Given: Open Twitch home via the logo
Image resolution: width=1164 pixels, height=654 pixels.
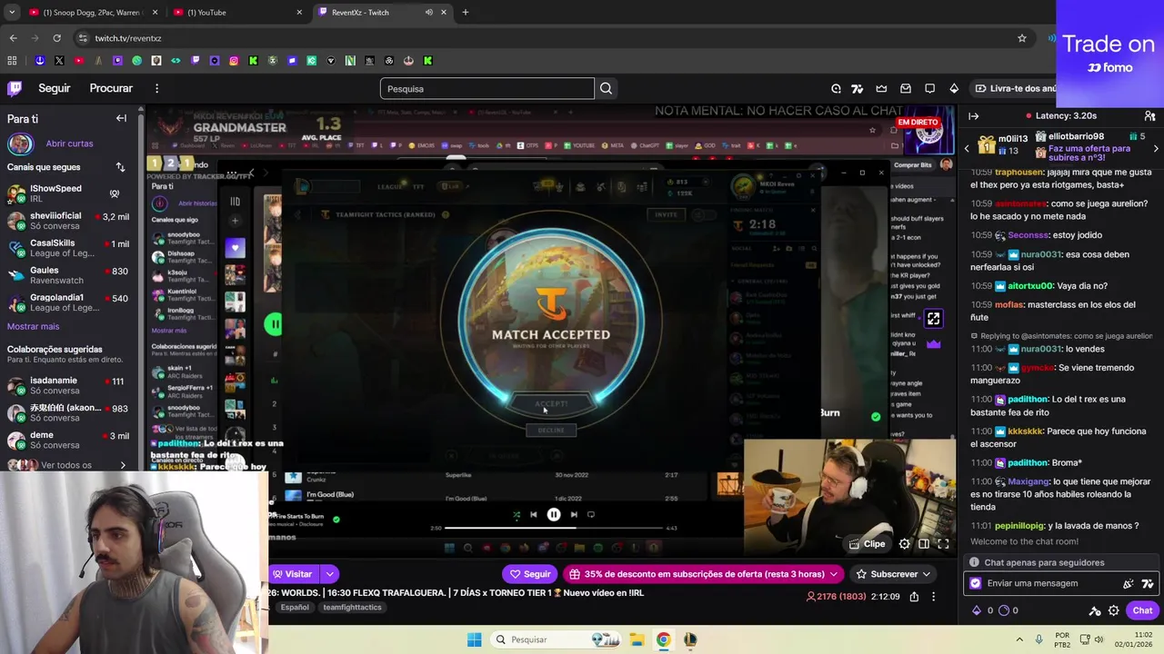Looking at the screenshot, I should [x=15, y=88].
